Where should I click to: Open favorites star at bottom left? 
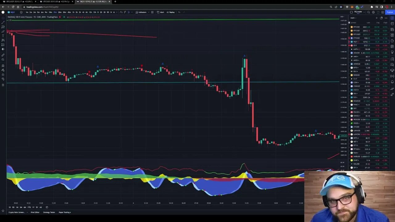(x=3, y=211)
